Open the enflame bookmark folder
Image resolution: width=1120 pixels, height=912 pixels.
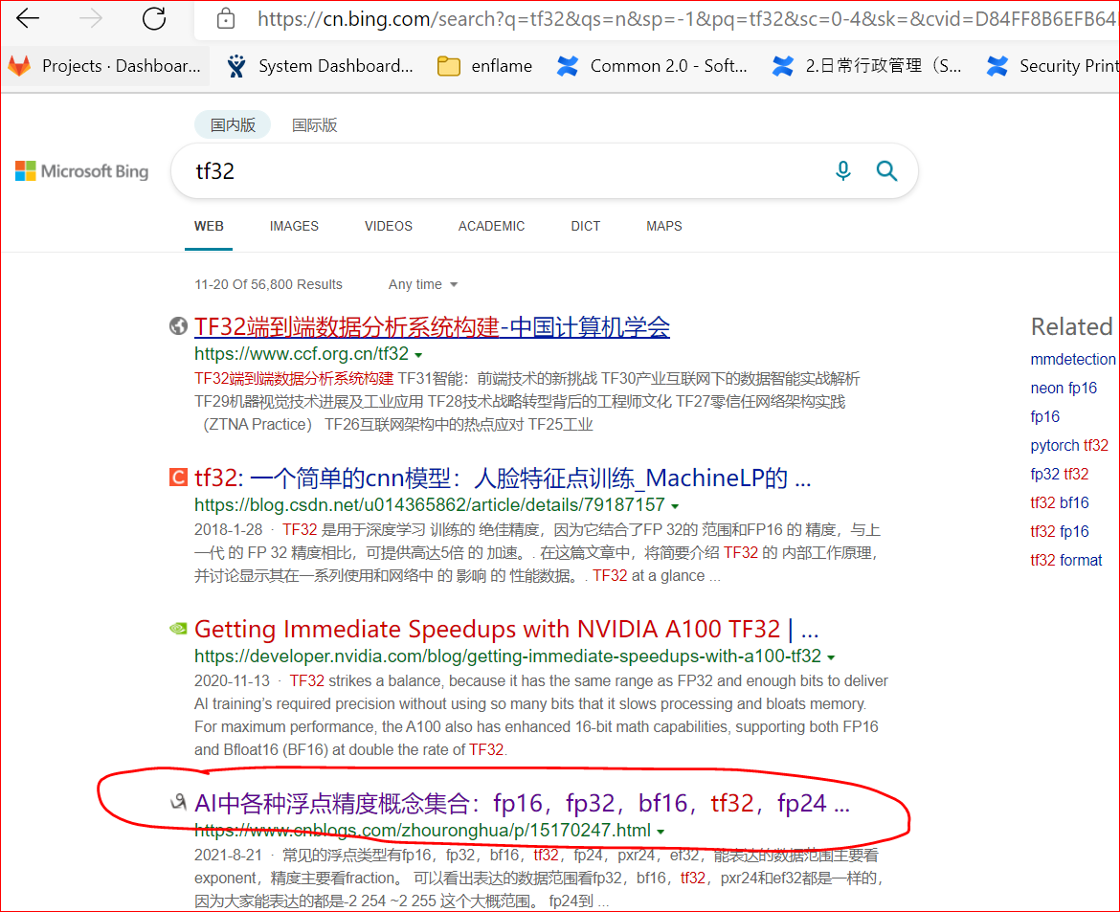click(x=485, y=66)
